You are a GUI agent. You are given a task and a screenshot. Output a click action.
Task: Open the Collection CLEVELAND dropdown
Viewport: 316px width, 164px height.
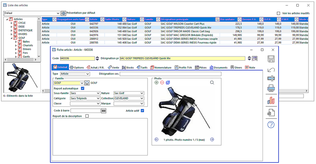coord(142,99)
